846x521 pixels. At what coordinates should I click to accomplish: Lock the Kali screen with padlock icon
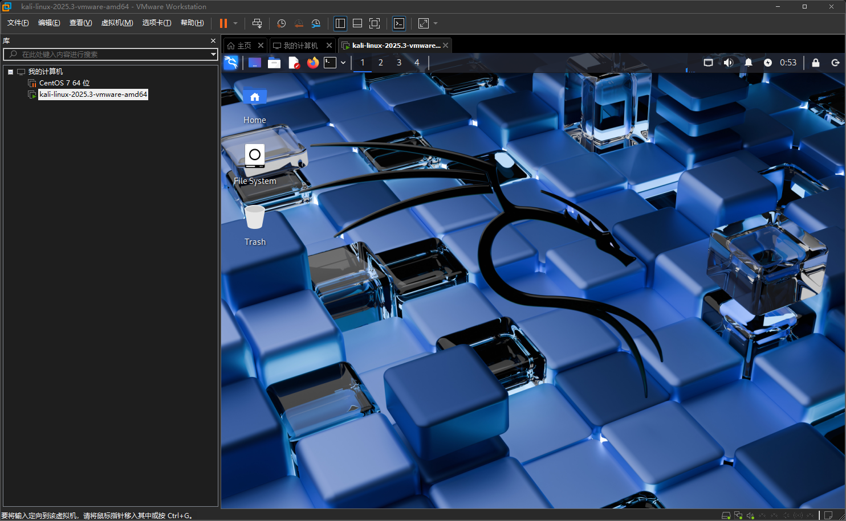pyautogui.click(x=816, y=63)
